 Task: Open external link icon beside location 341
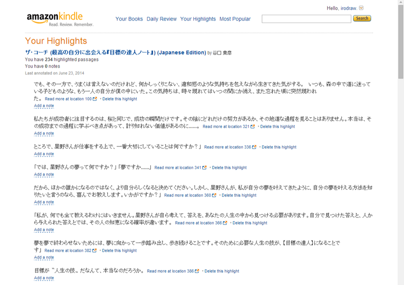[204, 168]
